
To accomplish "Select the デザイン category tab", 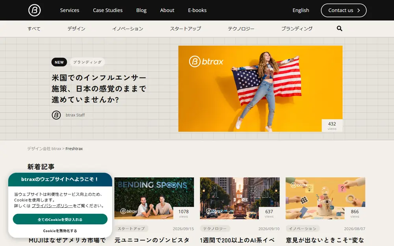I will (76, 29).
